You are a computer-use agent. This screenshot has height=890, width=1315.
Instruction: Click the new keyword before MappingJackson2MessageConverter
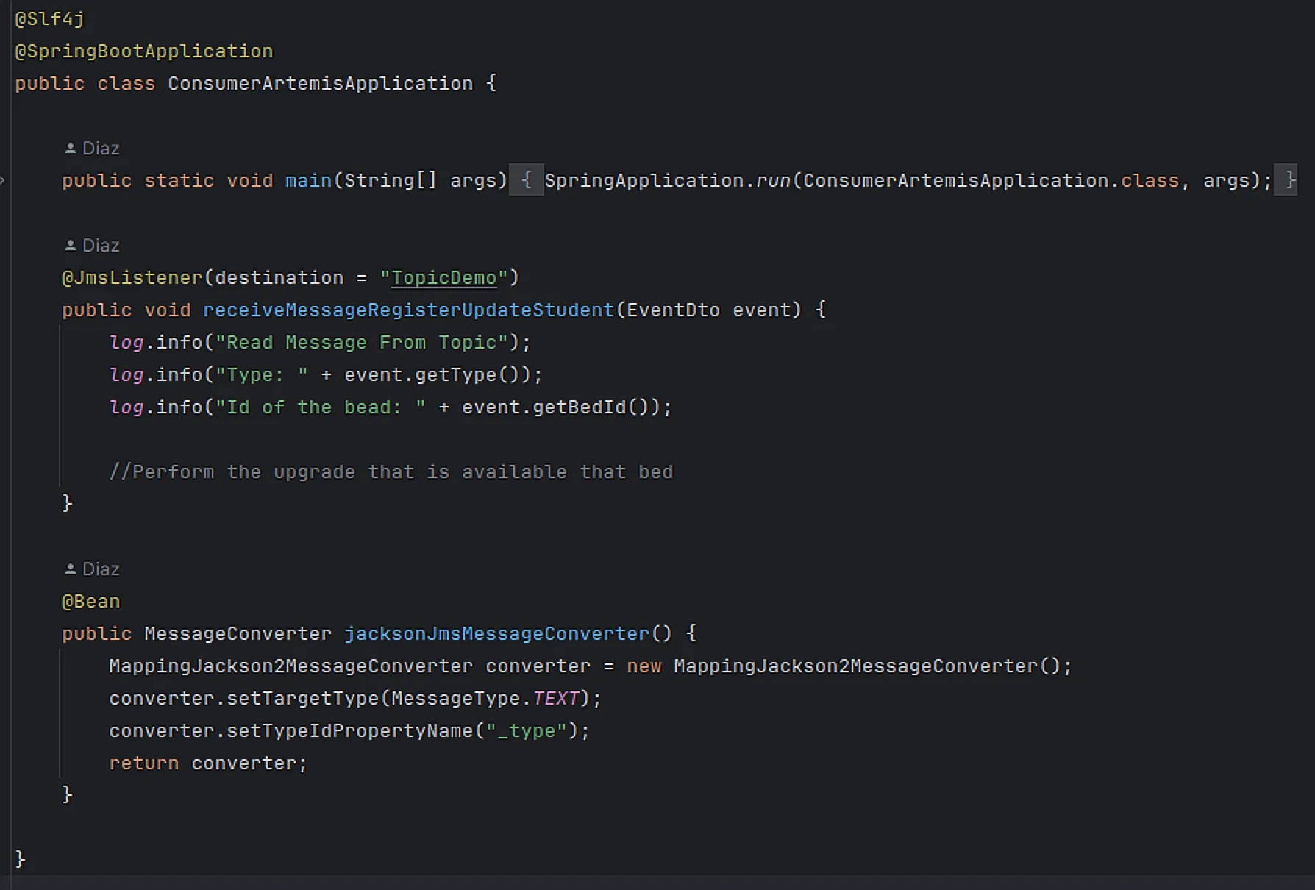tap(644, 666)
